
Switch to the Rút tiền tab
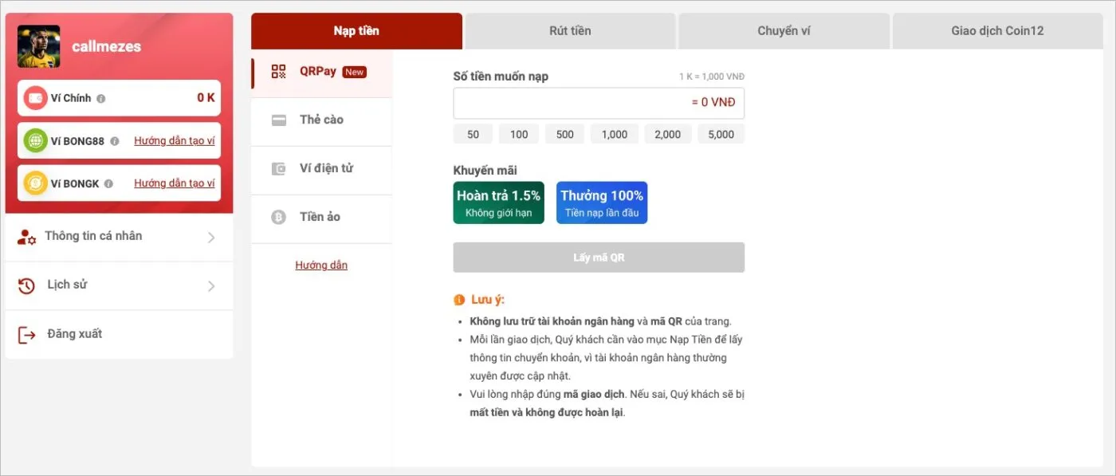(570, 31)
